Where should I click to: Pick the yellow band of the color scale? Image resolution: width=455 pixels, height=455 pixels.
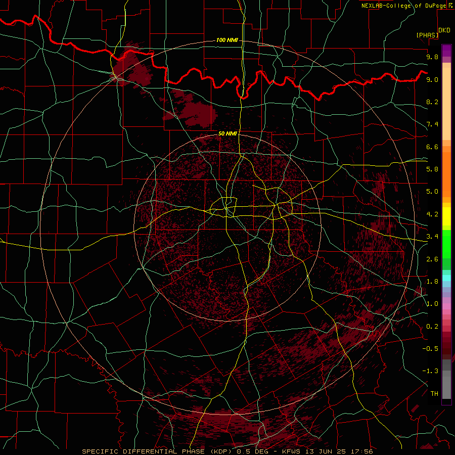pyautogui.click(x=446, y=216)
